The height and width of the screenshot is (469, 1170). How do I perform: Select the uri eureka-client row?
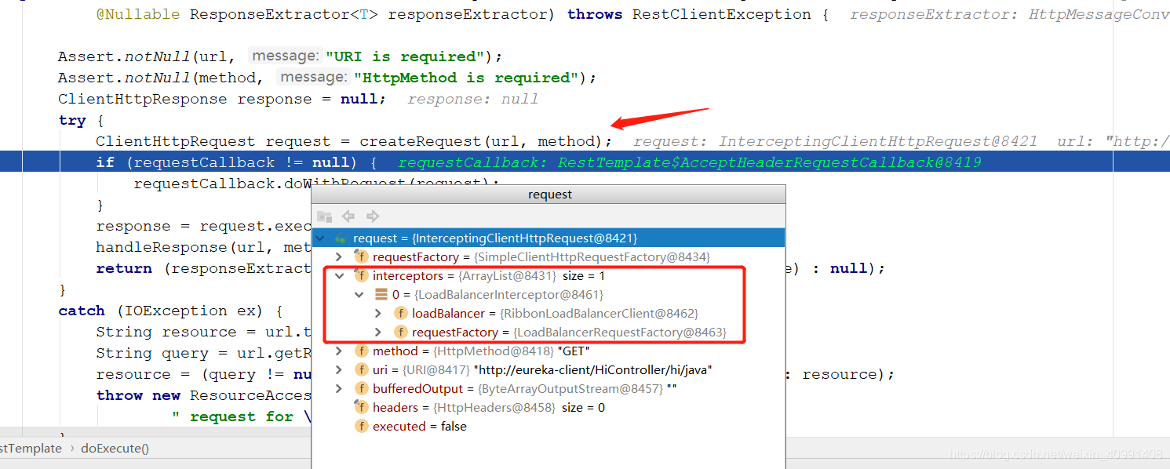[x=549, y=369]
